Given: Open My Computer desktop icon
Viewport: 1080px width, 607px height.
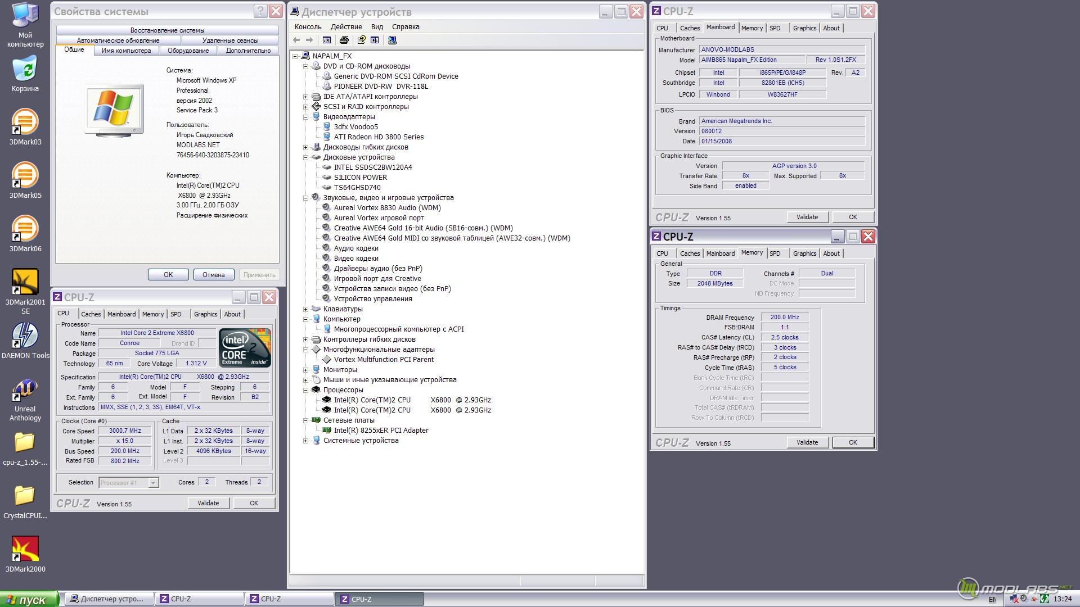Looking at the screenshot, I should coord(25,25).
